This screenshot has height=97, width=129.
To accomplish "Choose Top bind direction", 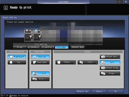I will (17, 62).
